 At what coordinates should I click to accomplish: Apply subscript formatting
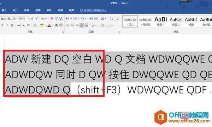pos(24,25)
